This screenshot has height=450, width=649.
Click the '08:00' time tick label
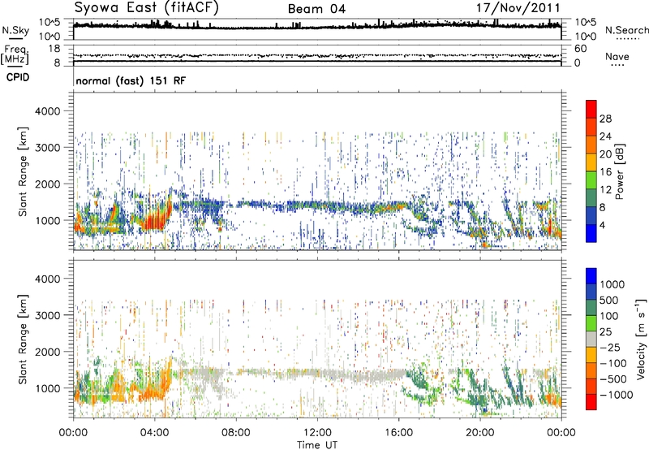coord(235,433)
